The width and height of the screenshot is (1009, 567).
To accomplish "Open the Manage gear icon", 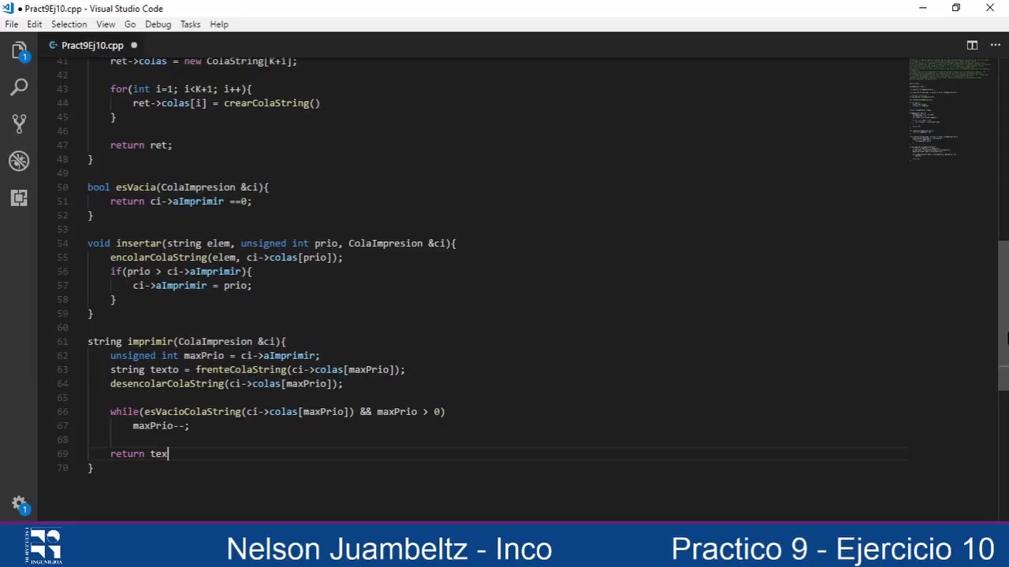I will pos(20,505).
